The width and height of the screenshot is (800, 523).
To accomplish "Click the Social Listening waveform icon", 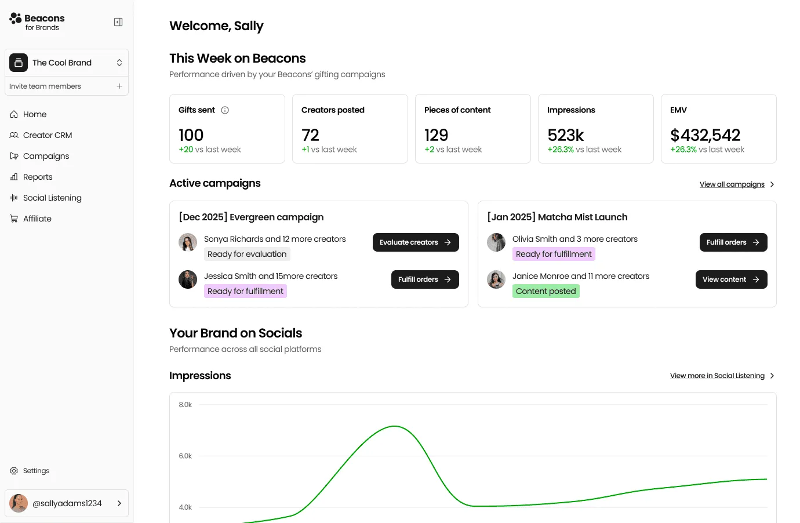I will coord(14,198).
